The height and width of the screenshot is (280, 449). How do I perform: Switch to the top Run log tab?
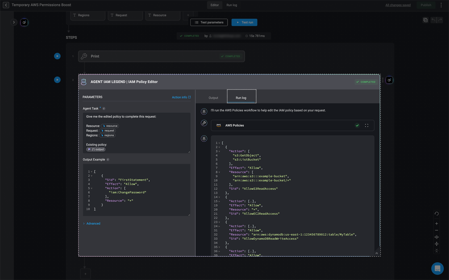(x=232, y=5)
